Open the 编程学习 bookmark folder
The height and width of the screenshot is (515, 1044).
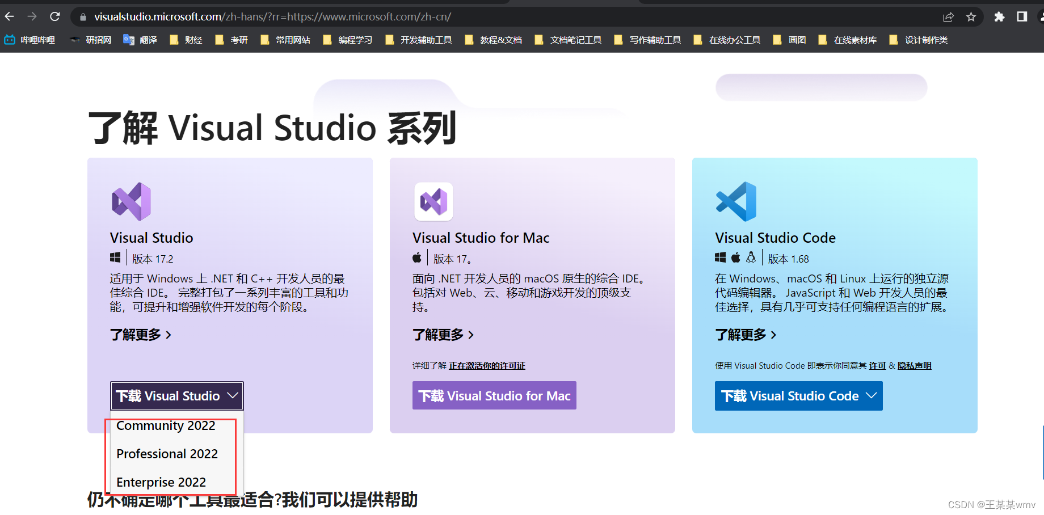coord(348,40)
